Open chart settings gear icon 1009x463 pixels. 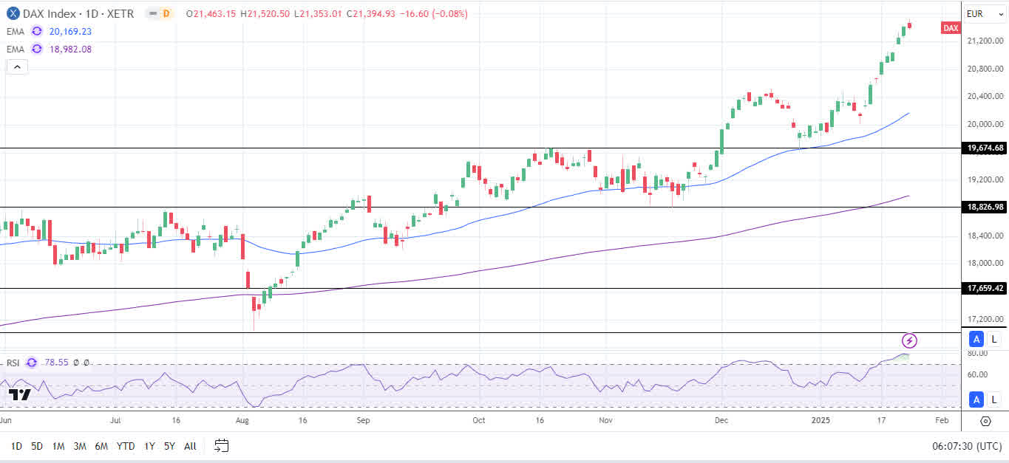[x=985, y=421]
